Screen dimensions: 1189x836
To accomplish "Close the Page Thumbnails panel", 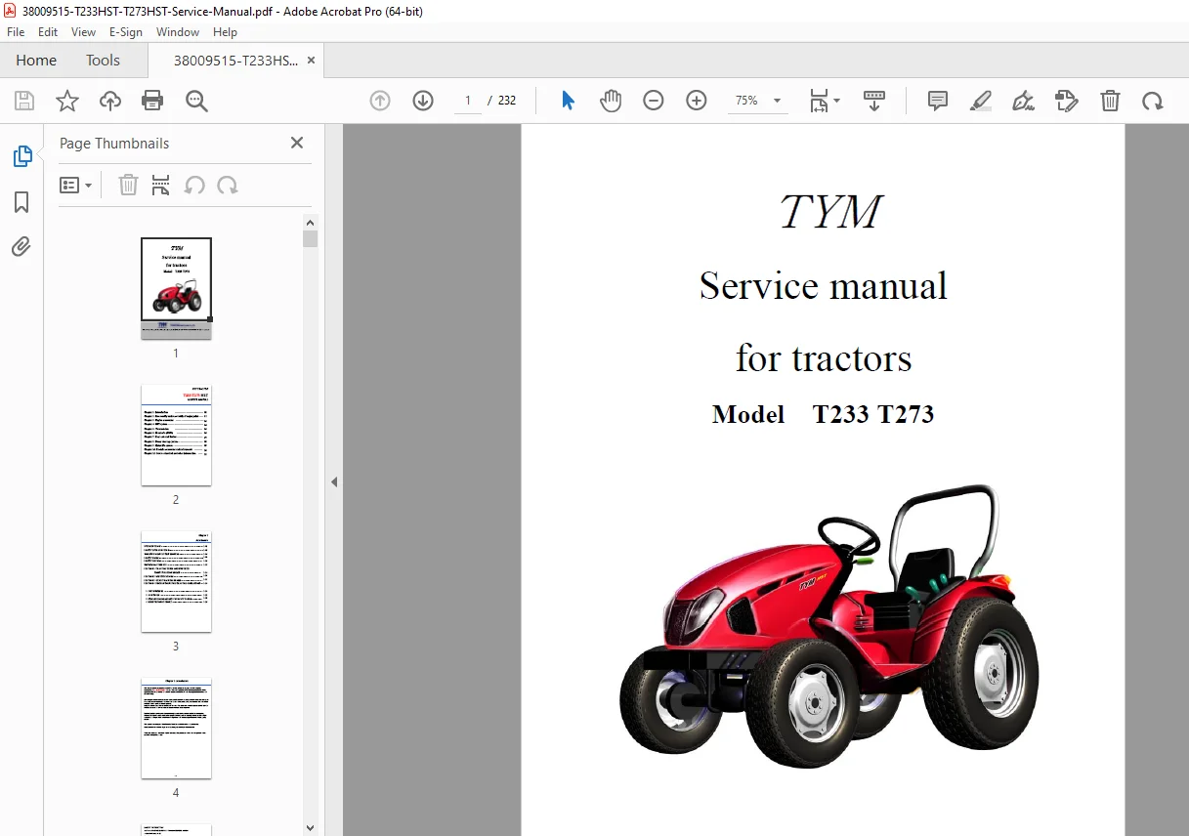I will (297, 143).
